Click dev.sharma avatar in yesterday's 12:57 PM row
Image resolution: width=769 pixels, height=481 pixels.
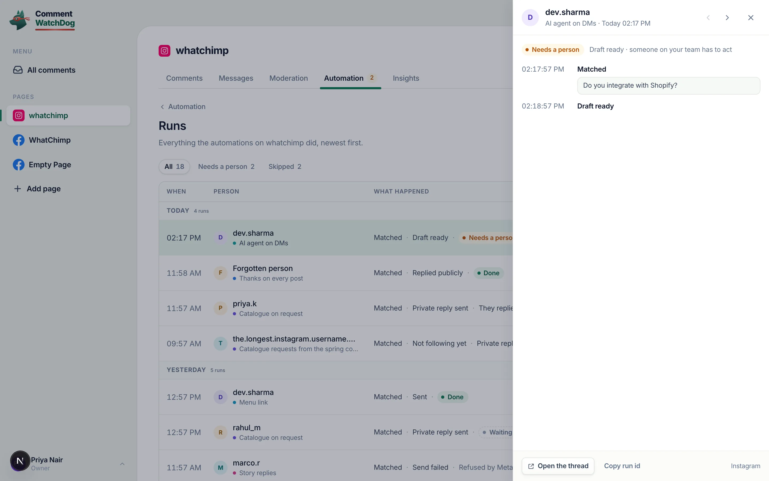(221, 397)
